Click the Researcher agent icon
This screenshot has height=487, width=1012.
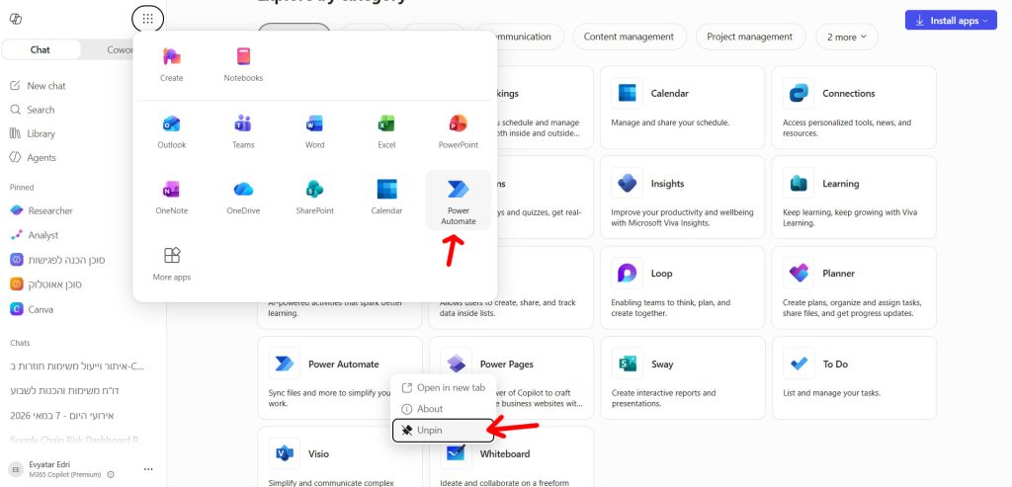coord(17,211)
